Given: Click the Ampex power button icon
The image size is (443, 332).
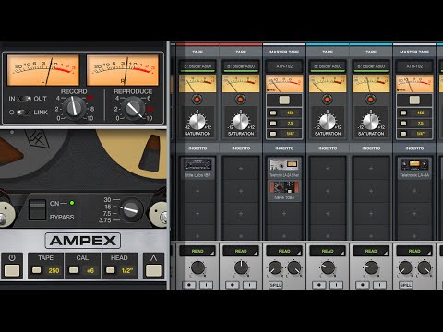Looking at the screenshot, I should click(12, 266).
